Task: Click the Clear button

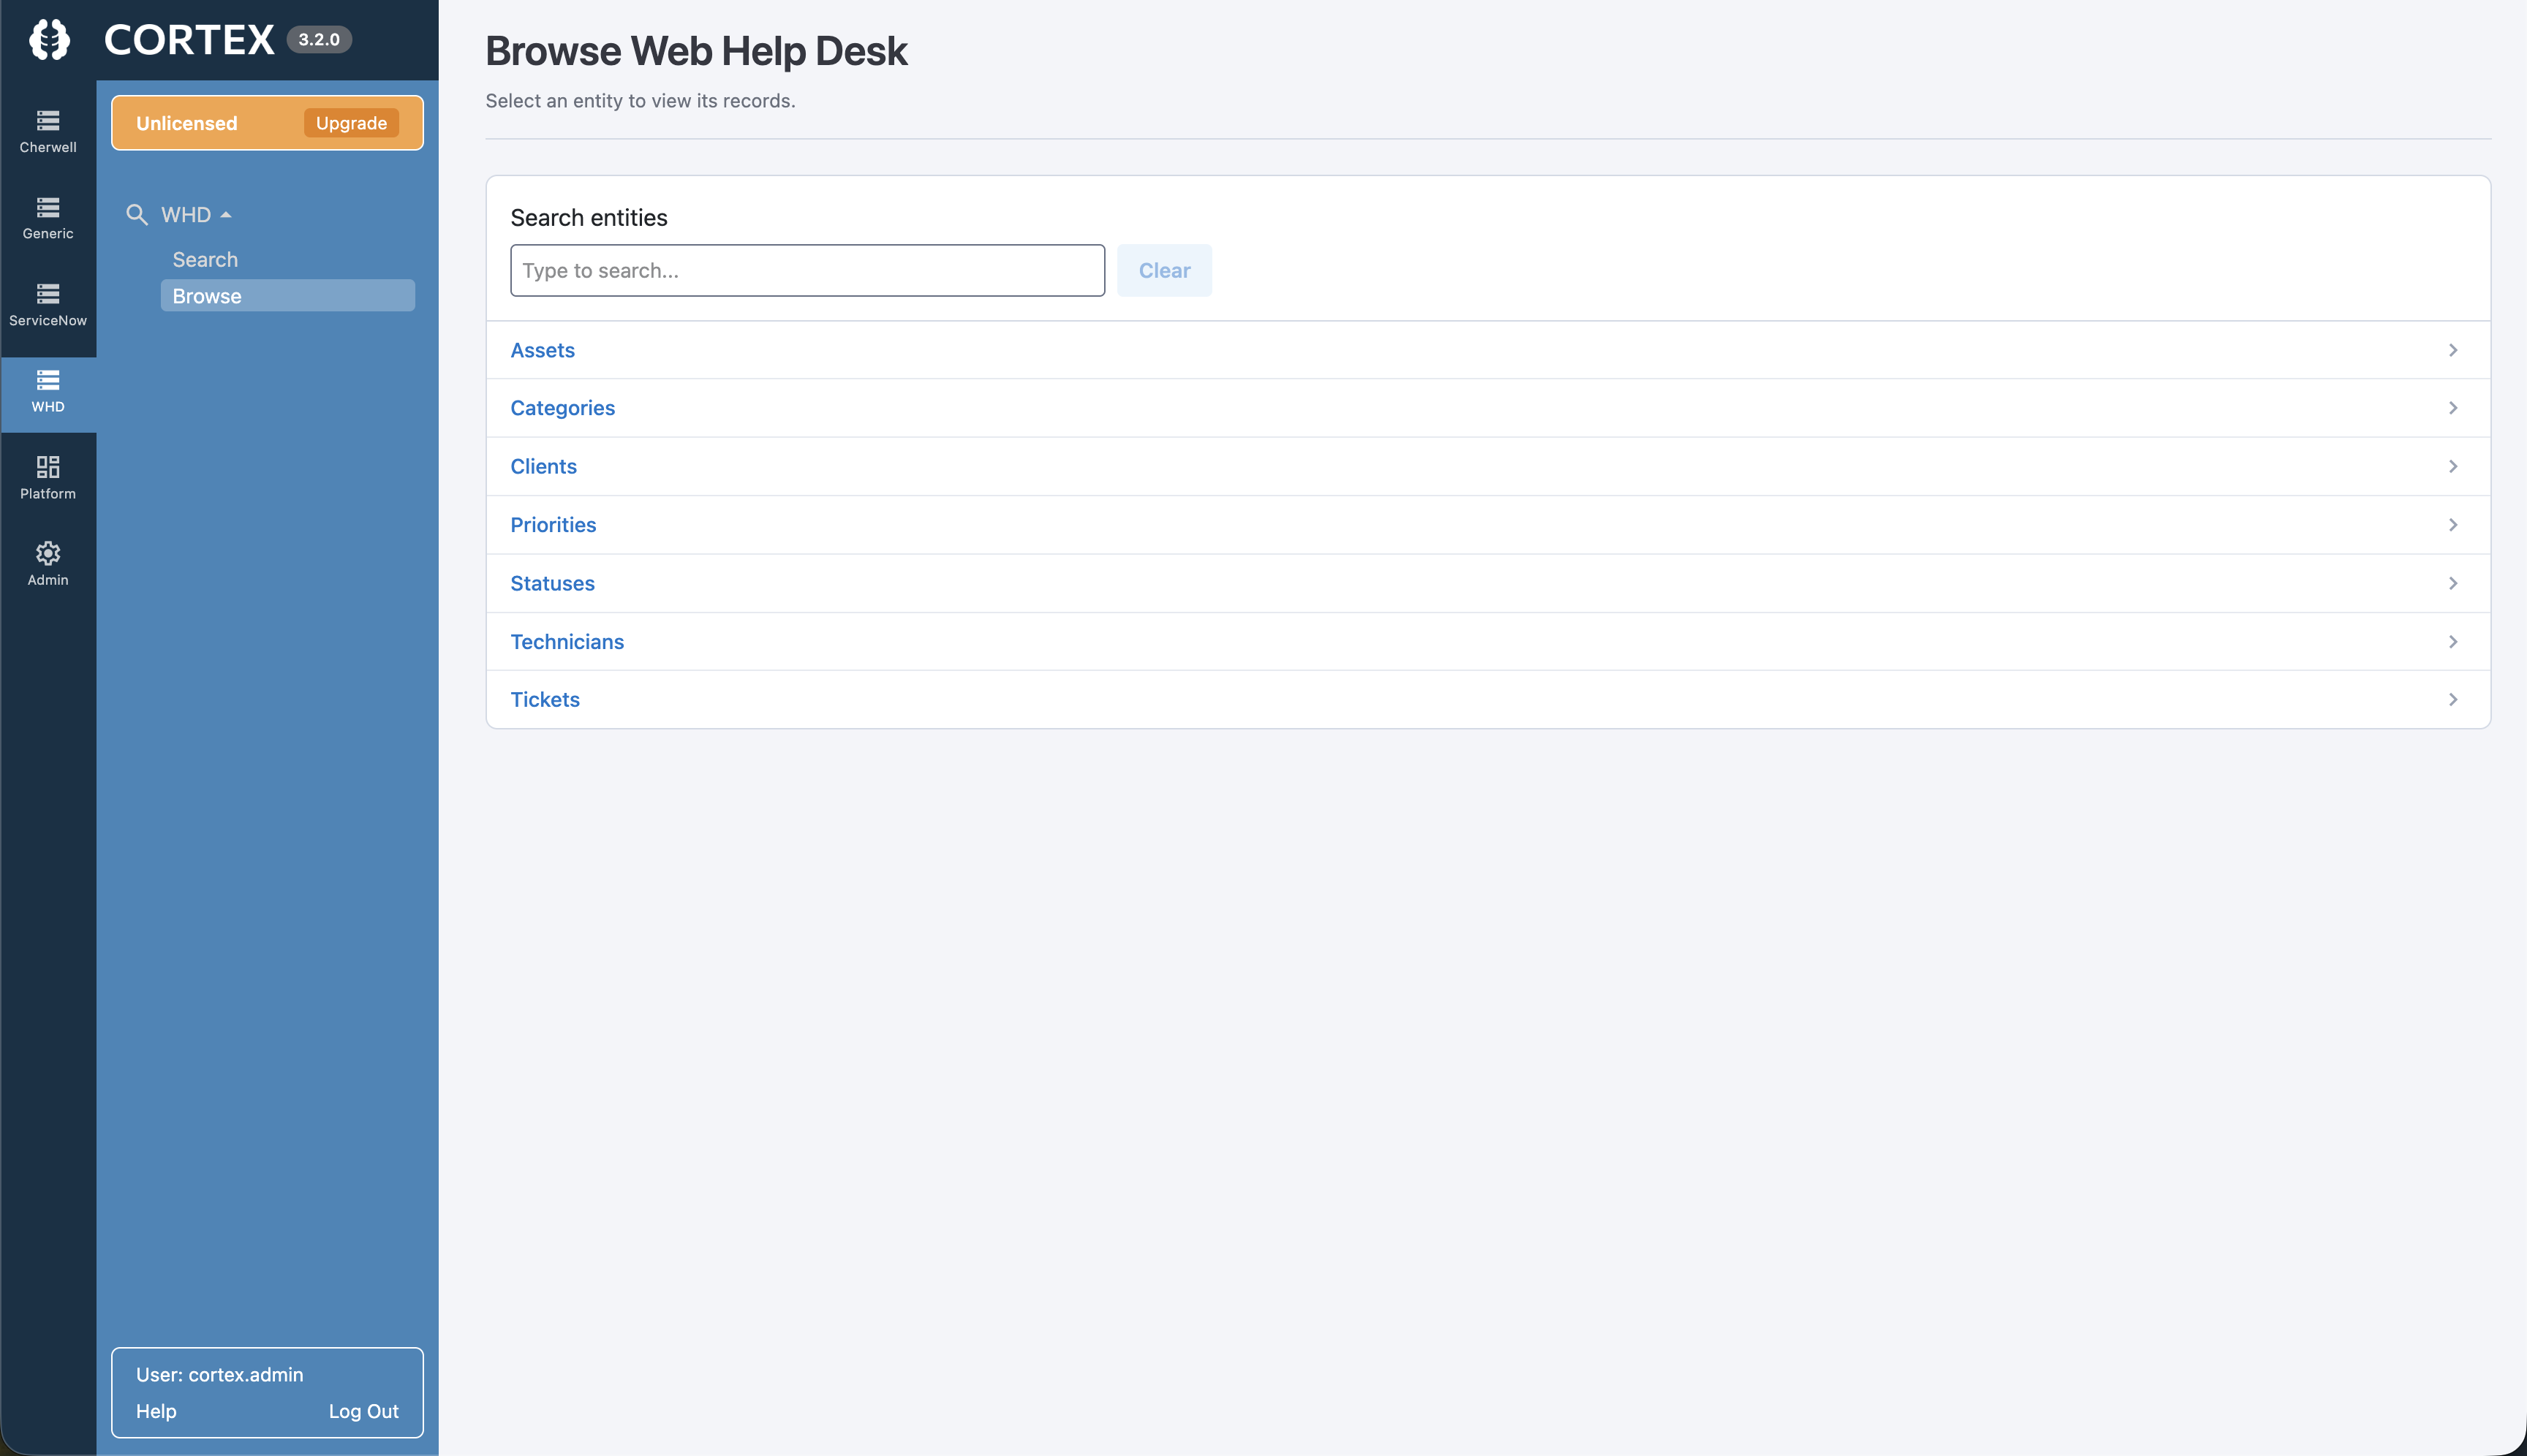Action: click(1165, 271)
